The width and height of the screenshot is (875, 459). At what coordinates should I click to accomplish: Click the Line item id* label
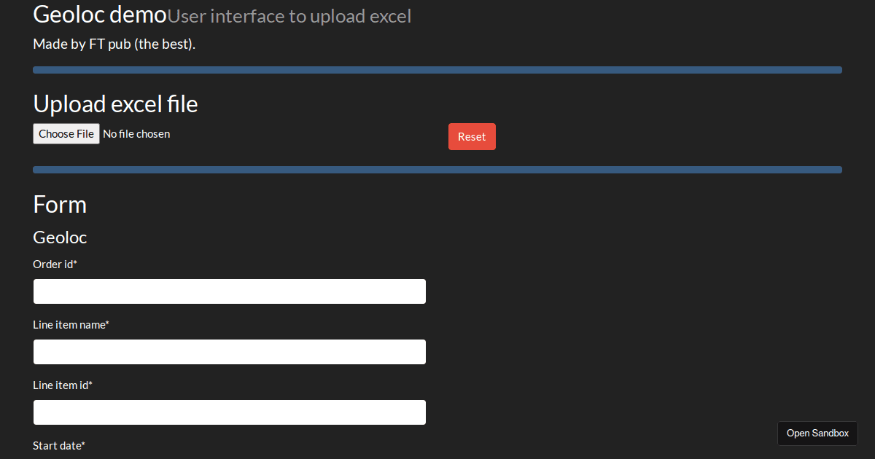coord(63,385)
